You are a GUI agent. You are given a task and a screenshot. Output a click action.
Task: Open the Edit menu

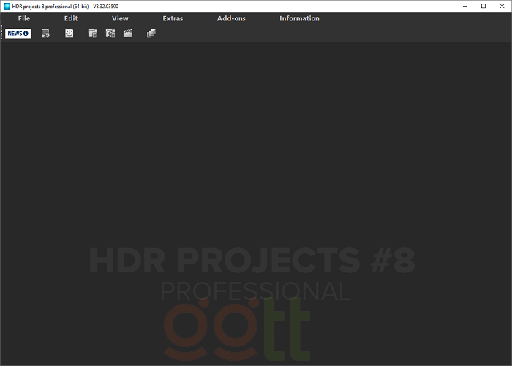pos(71,18)
